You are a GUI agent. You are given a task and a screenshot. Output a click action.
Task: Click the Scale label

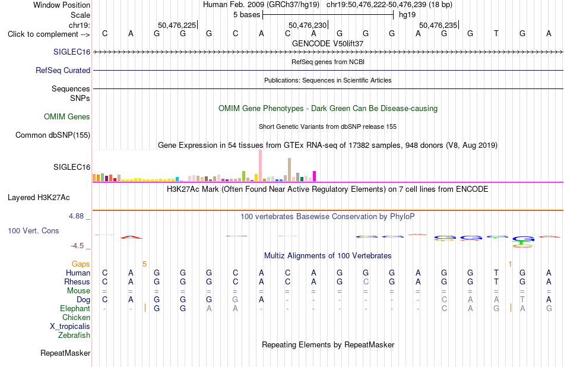click(80, 15)
